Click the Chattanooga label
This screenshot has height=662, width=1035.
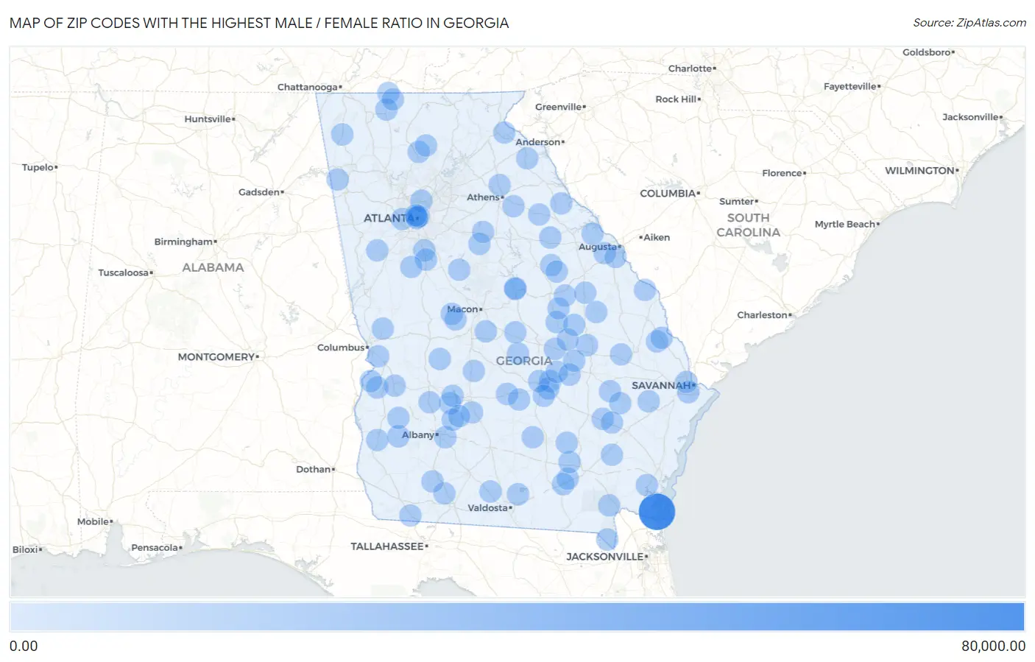307,87
